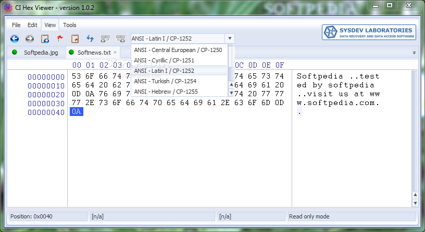This screenshot has width=425, height=232.
Task: Click column header 01
Action: (x=90, y=65)
